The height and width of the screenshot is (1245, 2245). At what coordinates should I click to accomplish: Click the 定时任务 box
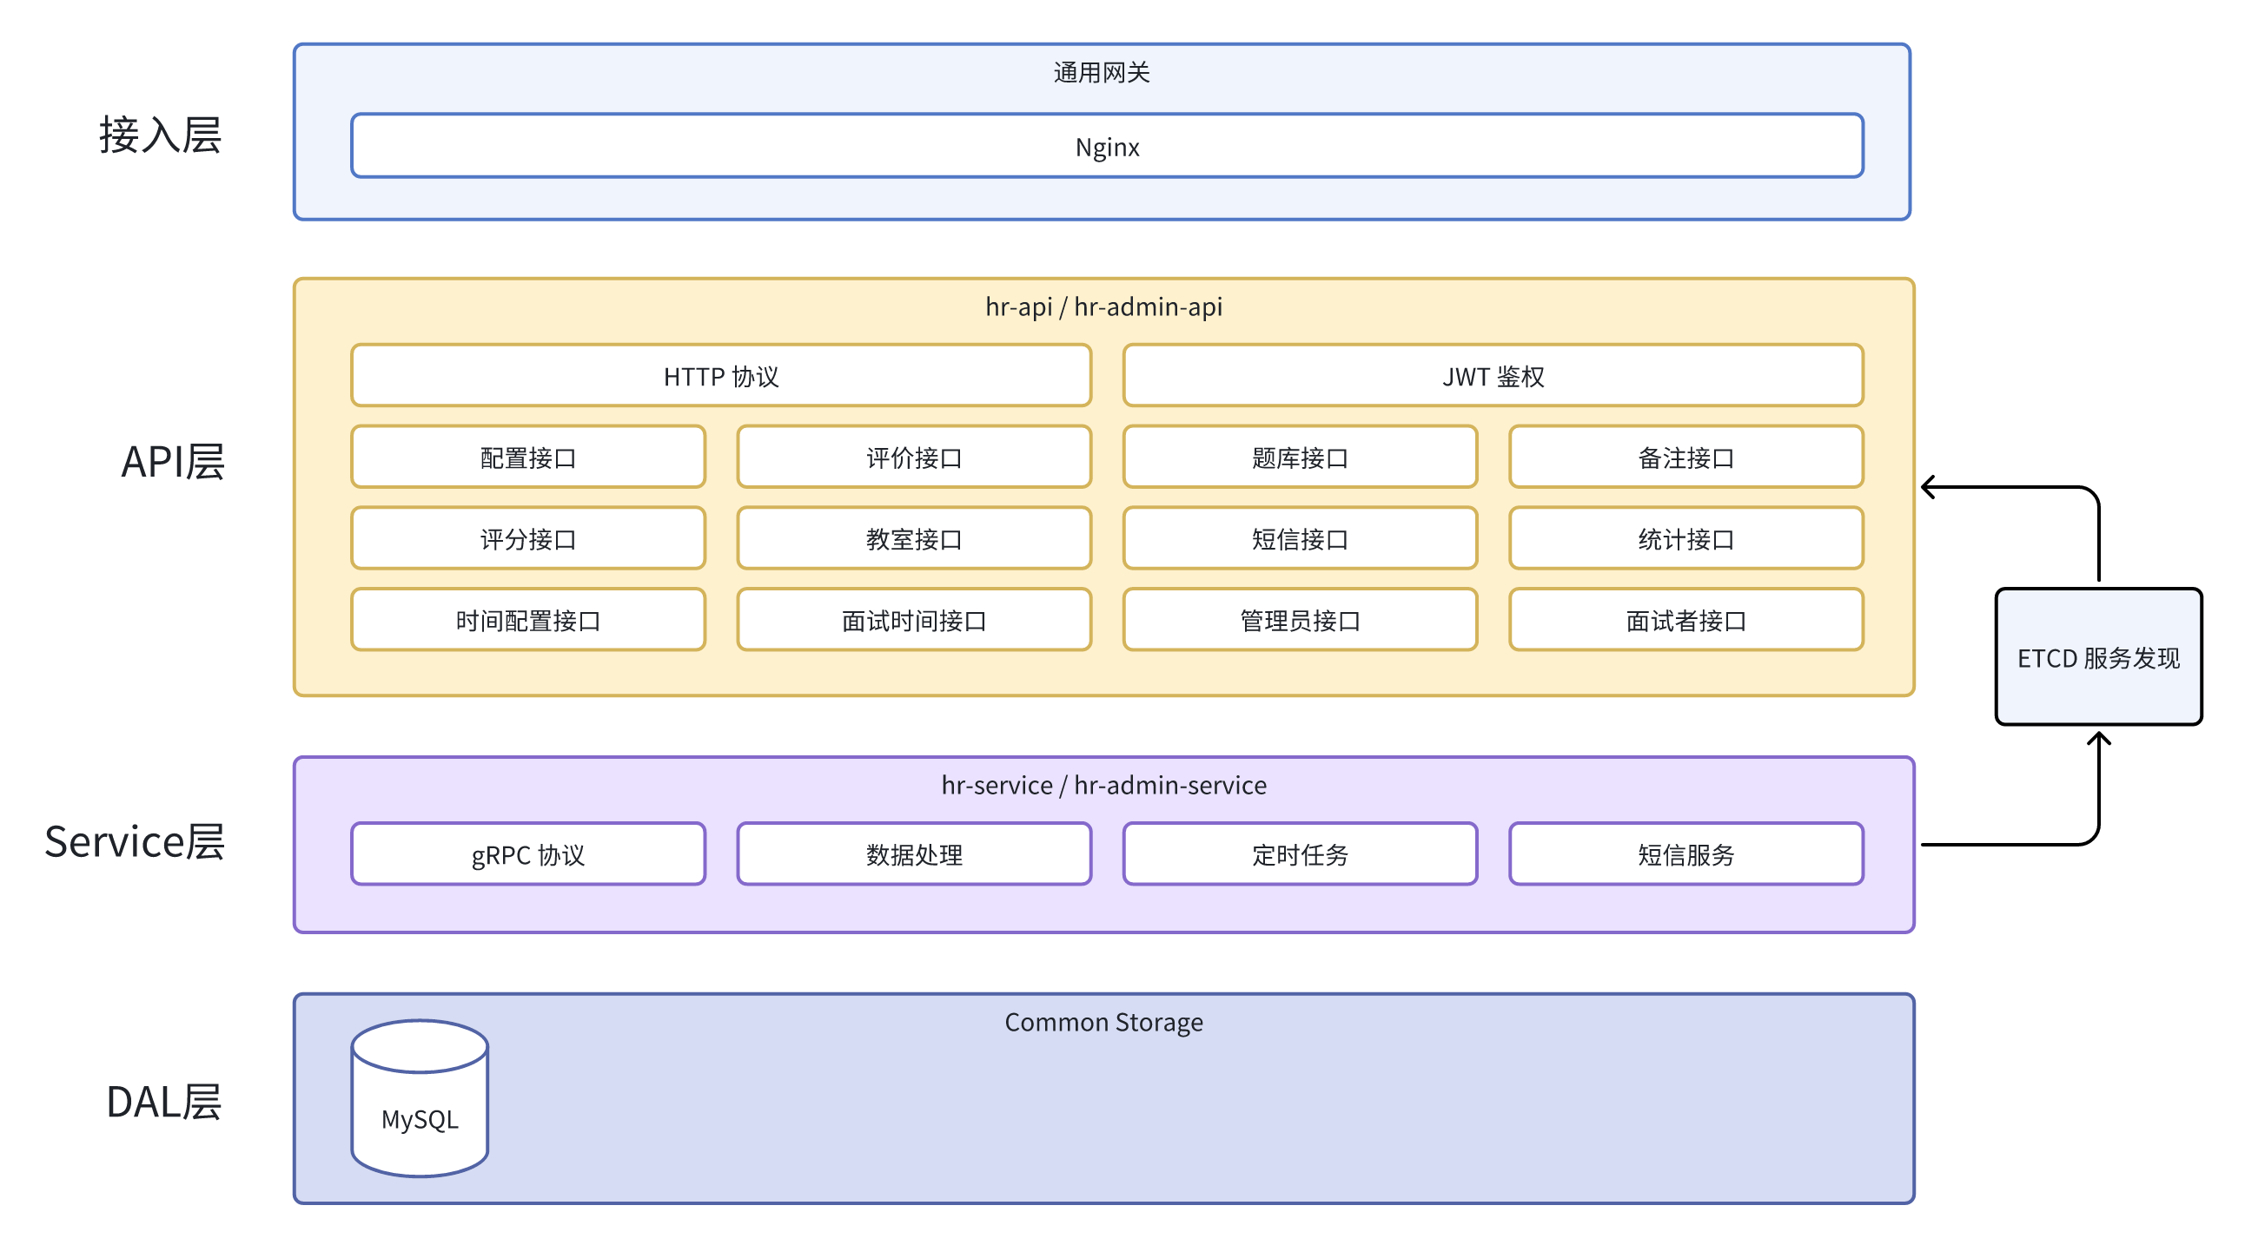(x=1301, y=854)
